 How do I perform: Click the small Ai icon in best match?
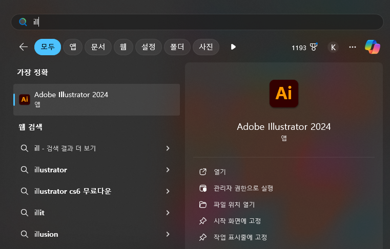point(25,100)
